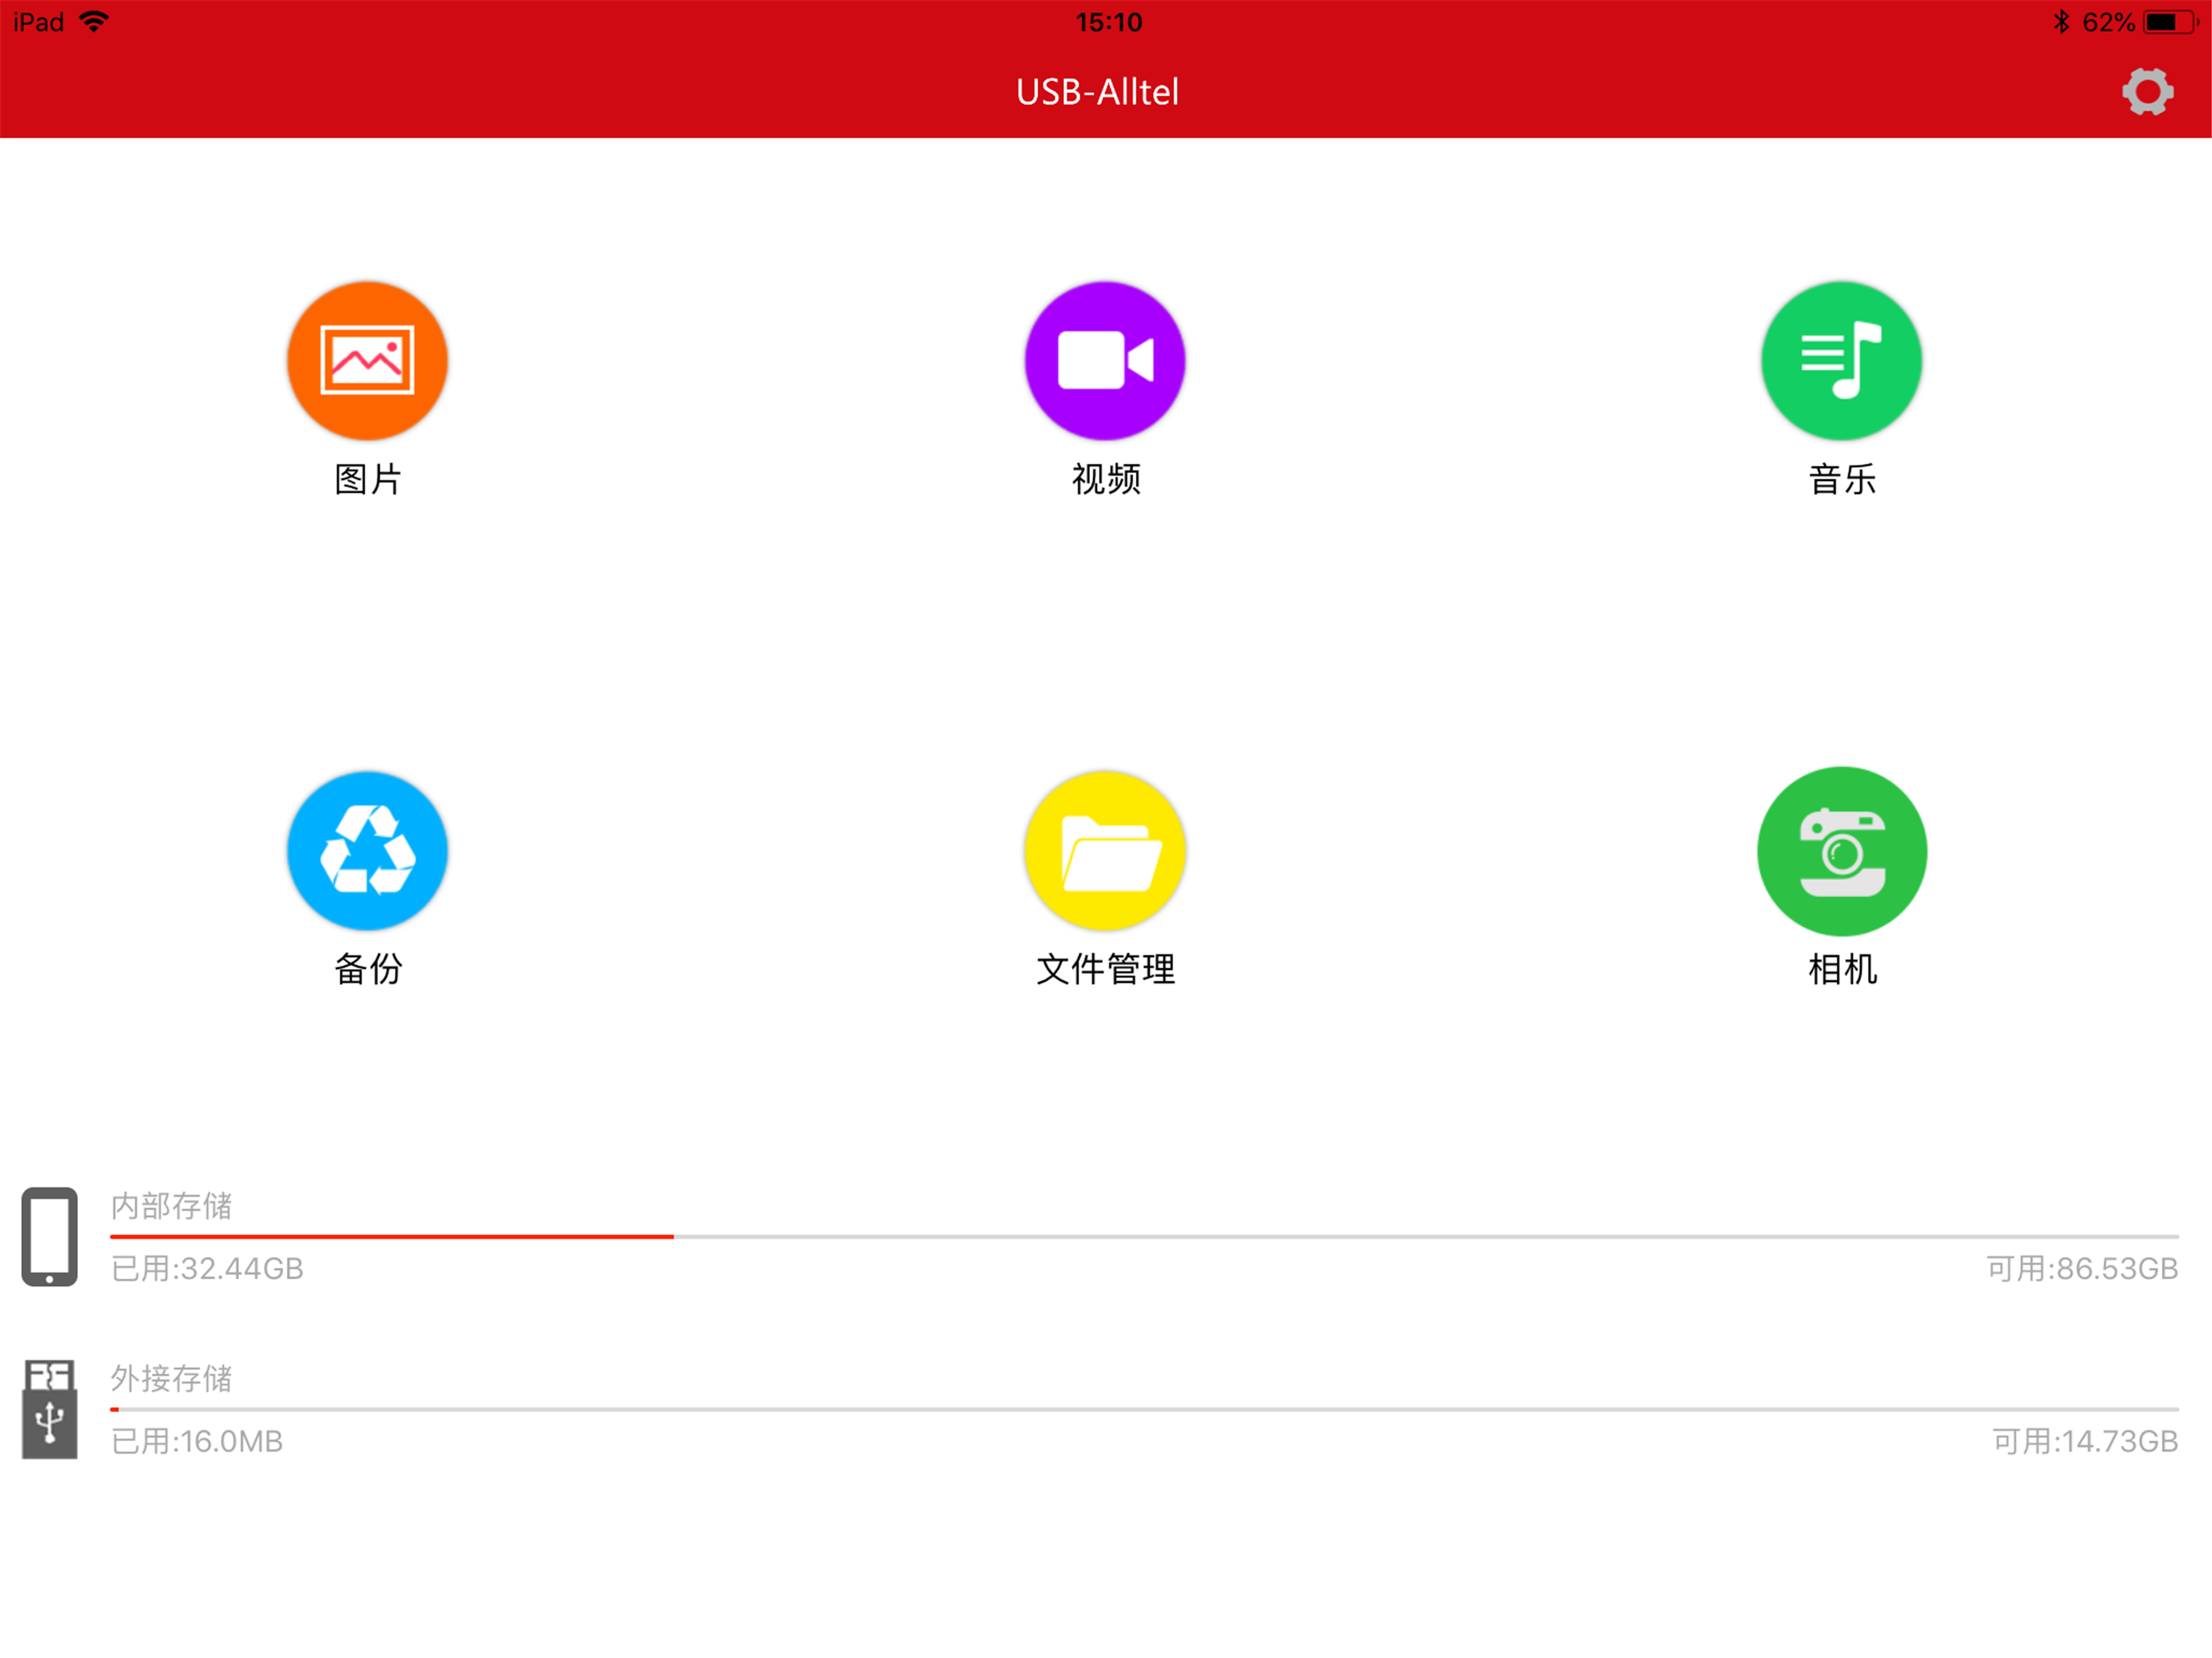Screen dimensions: 2212x1658
Task: Click the internal storage usage bar
Action: 1144,1237
